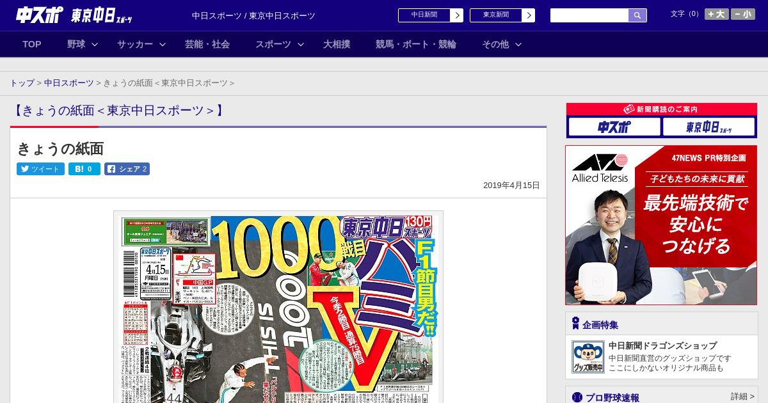This screenshot has height=403, width=768.
Task: Open the スポーツ menu
Action: pos(273,44)
